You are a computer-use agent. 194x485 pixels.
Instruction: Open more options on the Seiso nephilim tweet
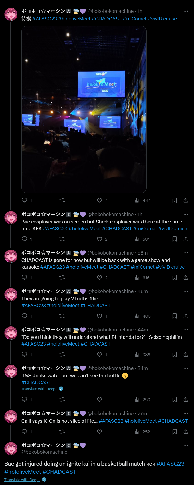pyautogui.click(x=186, y=330)
